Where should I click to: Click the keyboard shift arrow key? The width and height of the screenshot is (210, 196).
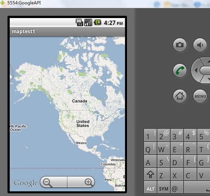[x=150, y=174]
